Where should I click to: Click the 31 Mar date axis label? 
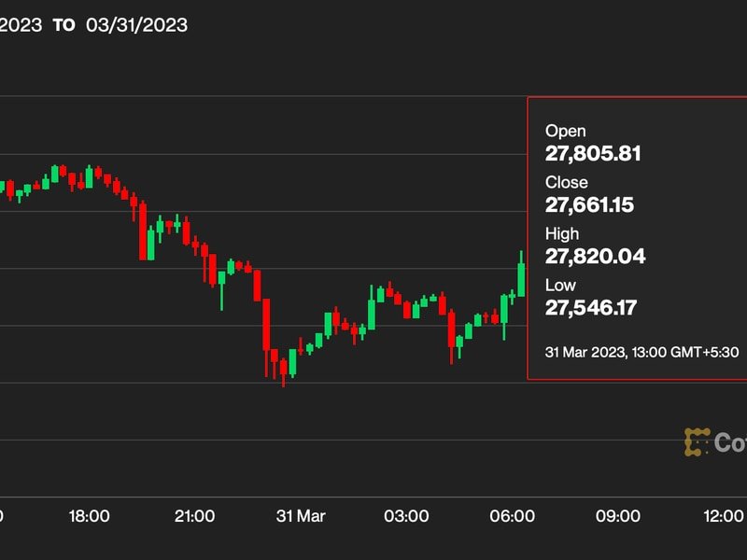tap(302, 516)
